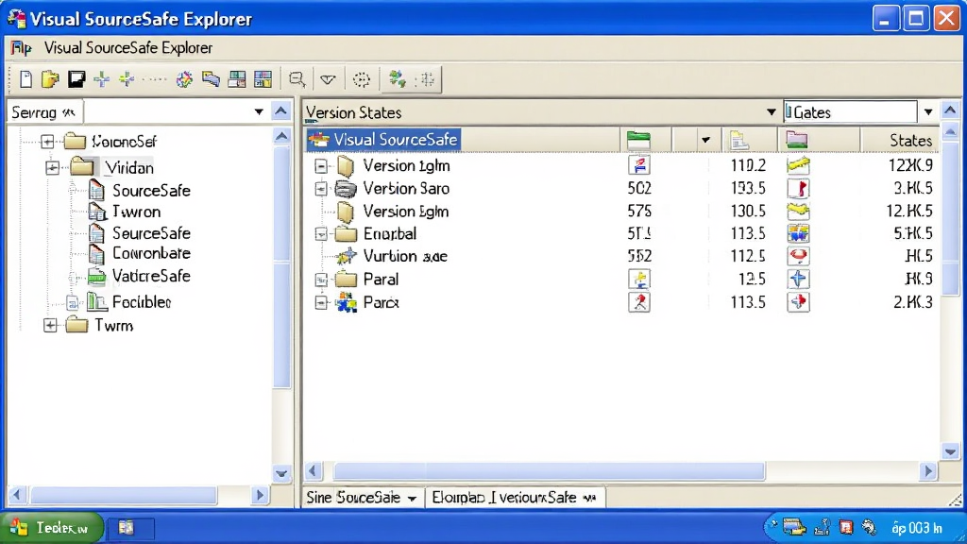Click the red arrow icon right of Parcx 113.5

799,302
